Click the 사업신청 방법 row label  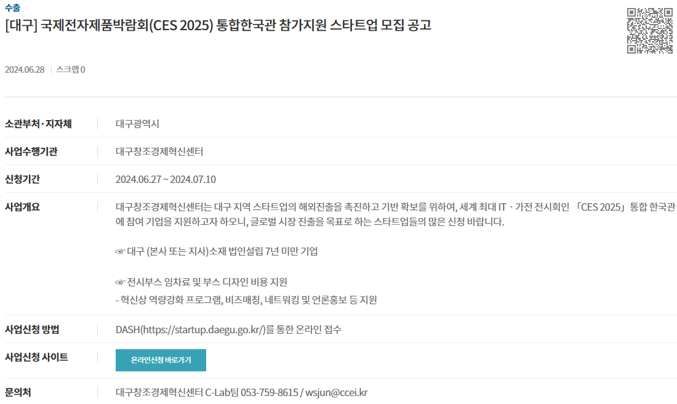click(32, 329)
